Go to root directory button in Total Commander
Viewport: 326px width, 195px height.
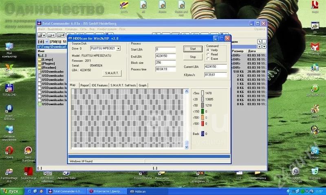(260, 42)
